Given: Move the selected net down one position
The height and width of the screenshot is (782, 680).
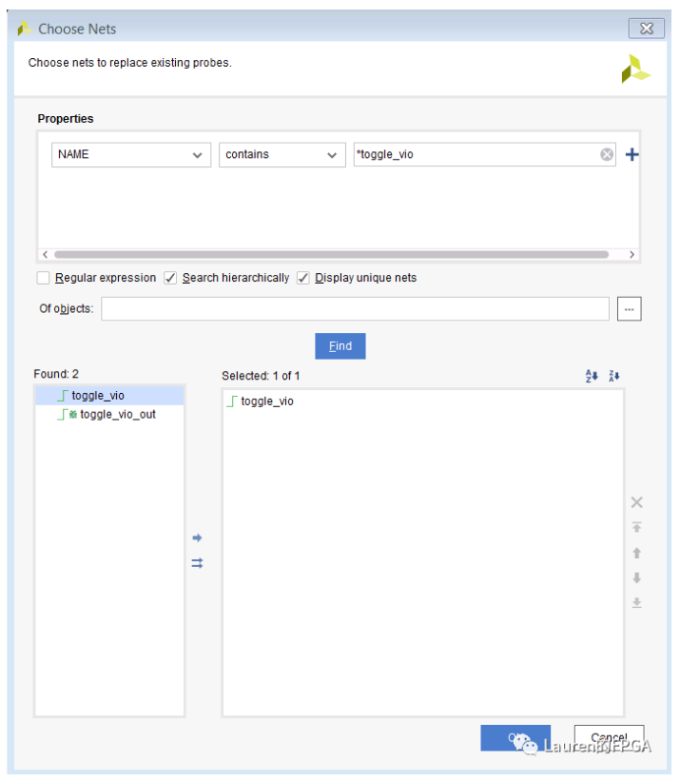Looking at the screenshot, I should pos(636,577).
